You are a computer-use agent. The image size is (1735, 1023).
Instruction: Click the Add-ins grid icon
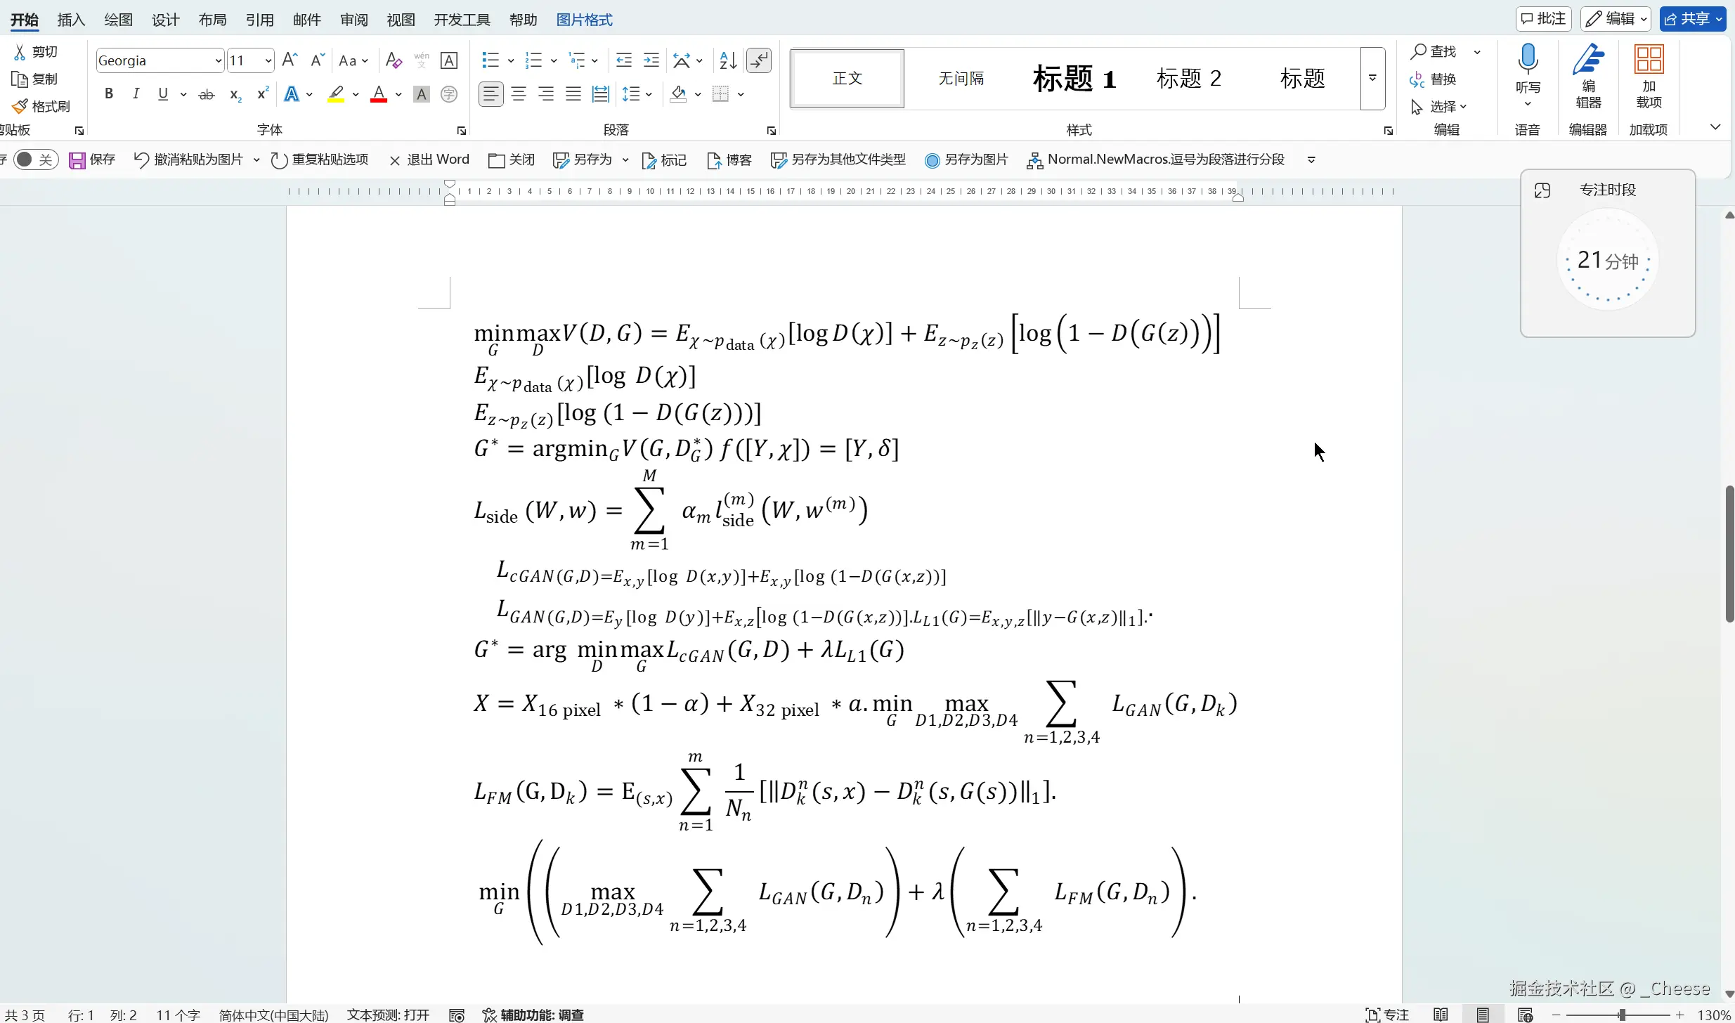click(1649, 60)
